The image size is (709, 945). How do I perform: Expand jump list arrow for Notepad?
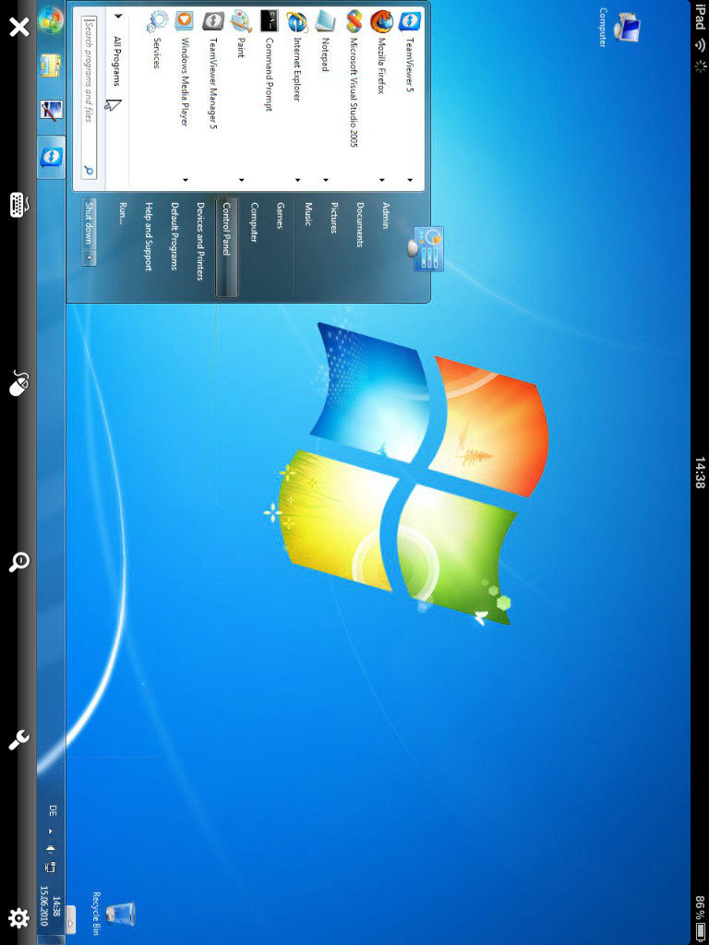(x=326, y=180)
